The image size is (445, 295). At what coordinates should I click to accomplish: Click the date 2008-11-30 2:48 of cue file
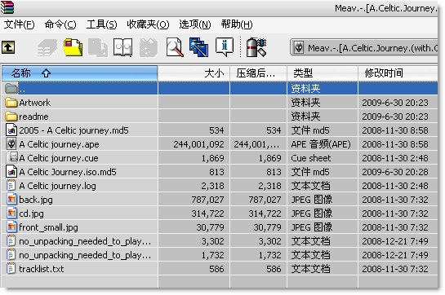395,158
